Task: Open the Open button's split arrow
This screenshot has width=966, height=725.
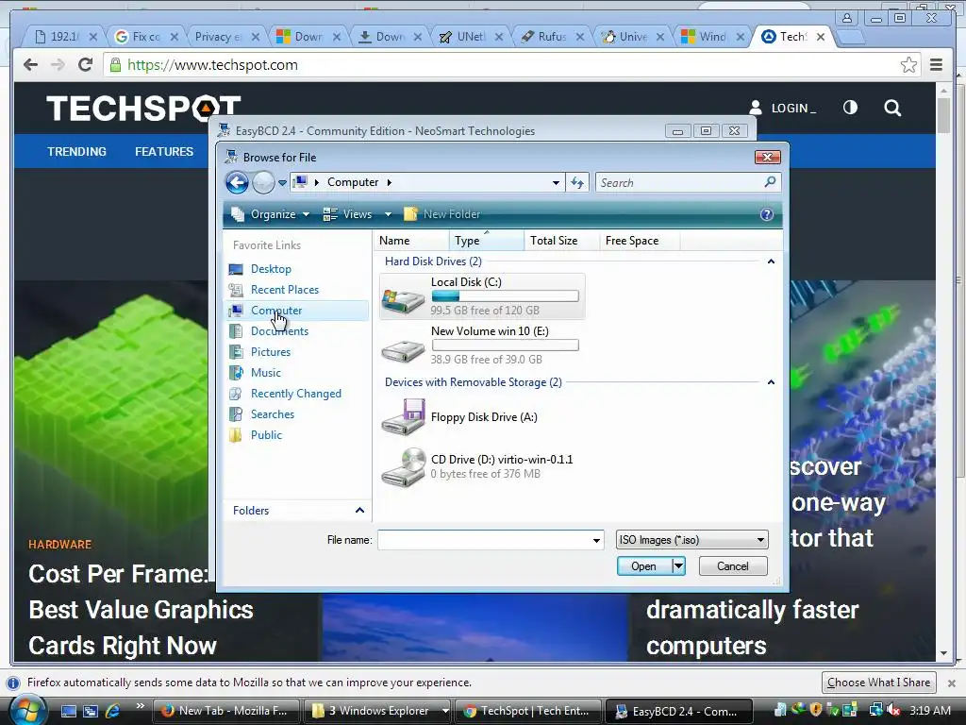Action: click(678, 566)
